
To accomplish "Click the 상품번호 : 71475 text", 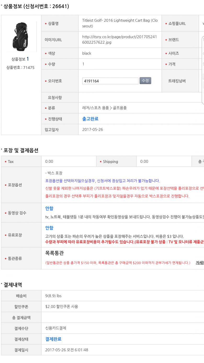I will click(20, 68).
